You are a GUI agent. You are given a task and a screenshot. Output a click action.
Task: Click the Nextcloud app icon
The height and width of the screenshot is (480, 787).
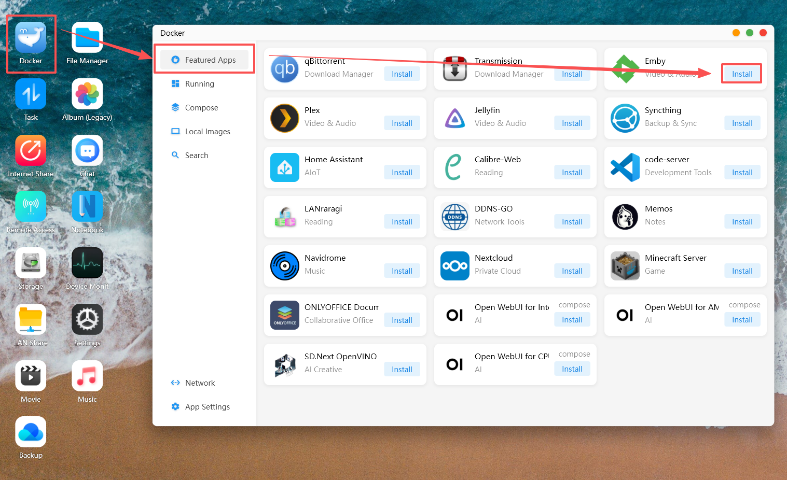(x=455, y=266)
